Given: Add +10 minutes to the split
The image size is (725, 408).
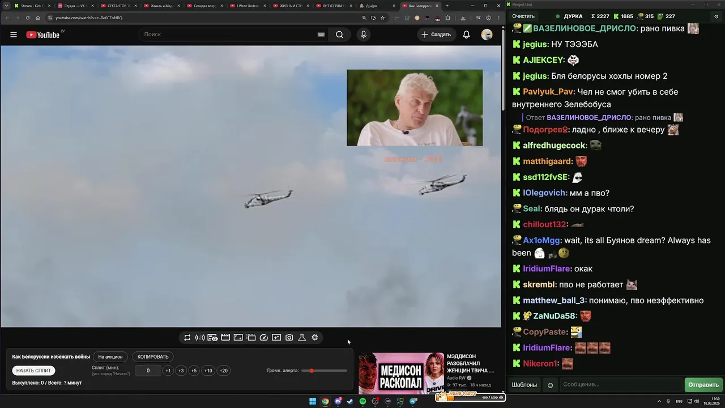Looking at the screenshot, I should point(208,371).
